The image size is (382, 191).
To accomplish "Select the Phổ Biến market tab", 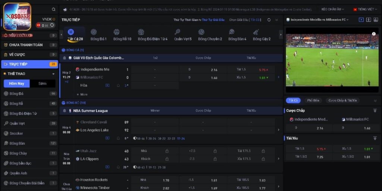I will pyautogui.click(x=313, y=100).
